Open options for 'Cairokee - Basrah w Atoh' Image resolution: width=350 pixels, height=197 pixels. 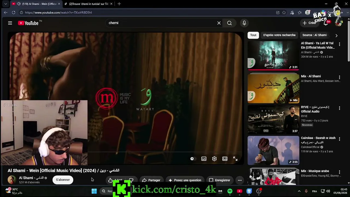point(339,139)
